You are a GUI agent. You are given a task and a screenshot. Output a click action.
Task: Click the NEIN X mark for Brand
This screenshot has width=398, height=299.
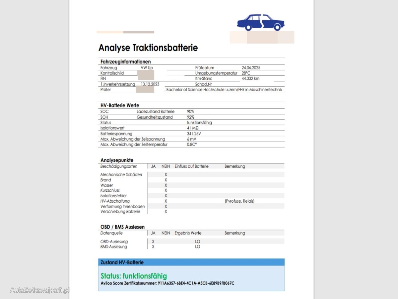tap(166, 180)
